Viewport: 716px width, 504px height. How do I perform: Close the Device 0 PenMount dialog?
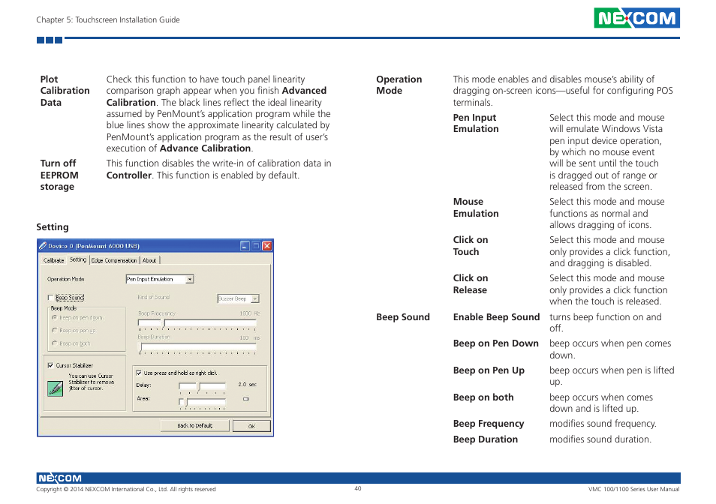(x=267, y=246)
